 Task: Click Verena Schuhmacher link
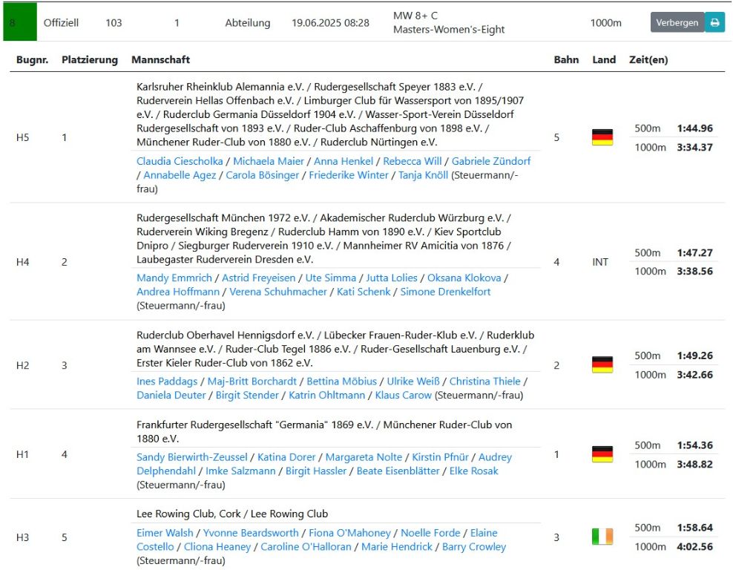[x=278, y=292]
